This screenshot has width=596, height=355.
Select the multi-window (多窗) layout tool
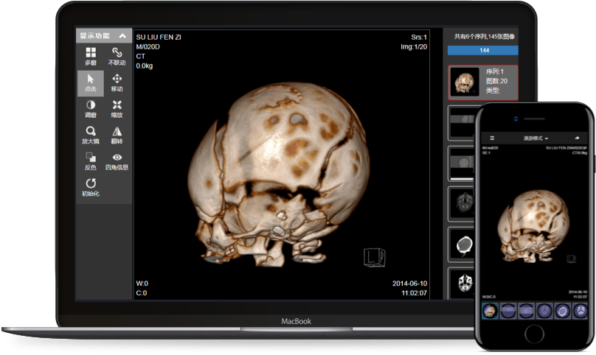click(91, 56)
